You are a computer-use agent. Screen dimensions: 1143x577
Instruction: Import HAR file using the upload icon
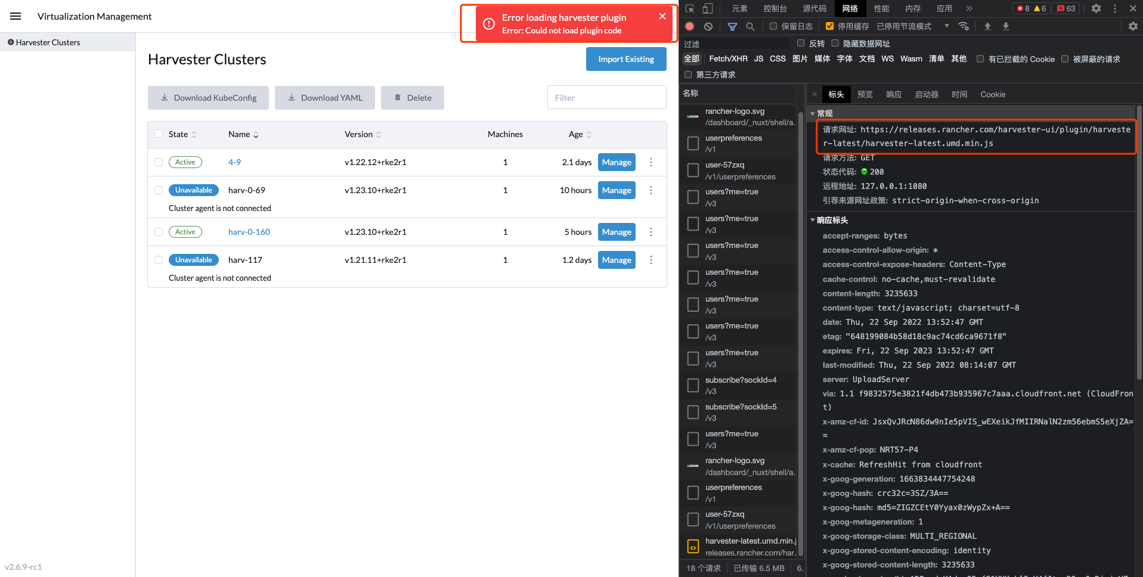[x=987, y=26]
